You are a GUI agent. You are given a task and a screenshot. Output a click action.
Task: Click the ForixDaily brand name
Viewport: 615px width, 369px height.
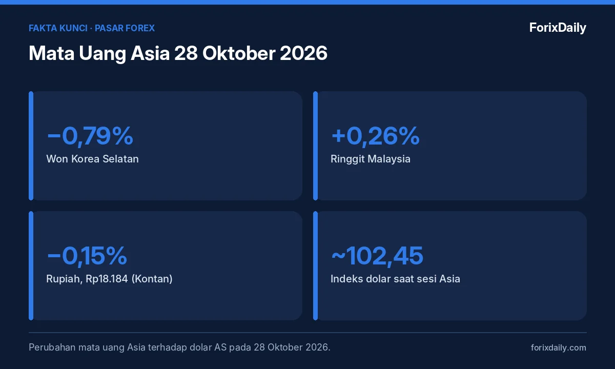pos(558,28)
